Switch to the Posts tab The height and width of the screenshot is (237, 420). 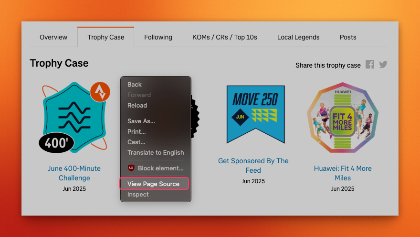(x=347, y=37)
